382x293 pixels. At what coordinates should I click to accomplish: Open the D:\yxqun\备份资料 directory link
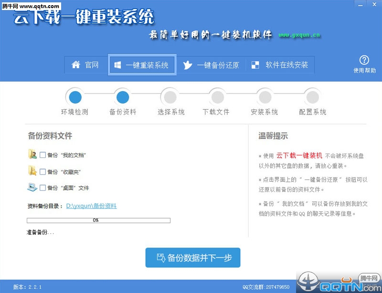[x=91, y=206]
